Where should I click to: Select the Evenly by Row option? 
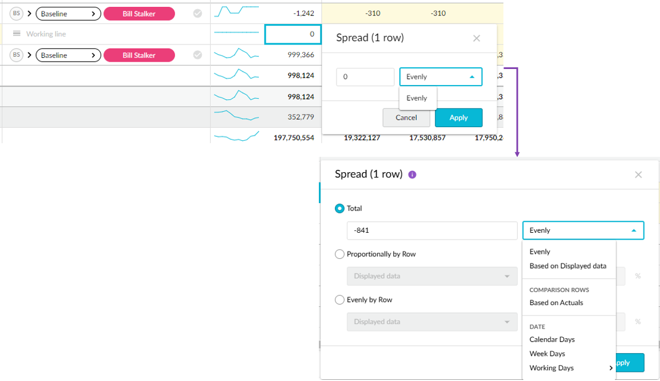pos(339,300)
